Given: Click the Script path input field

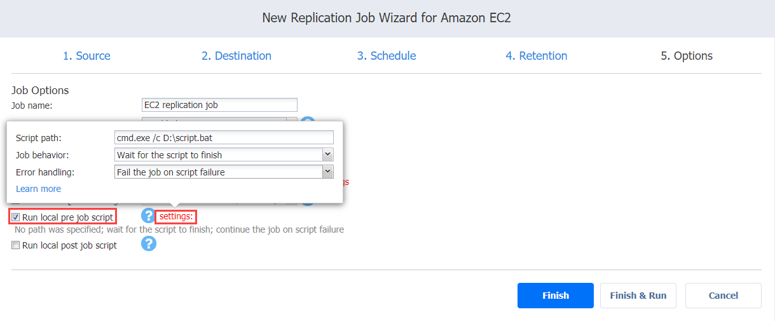Looking at the screenshot, I should (224, 137).
